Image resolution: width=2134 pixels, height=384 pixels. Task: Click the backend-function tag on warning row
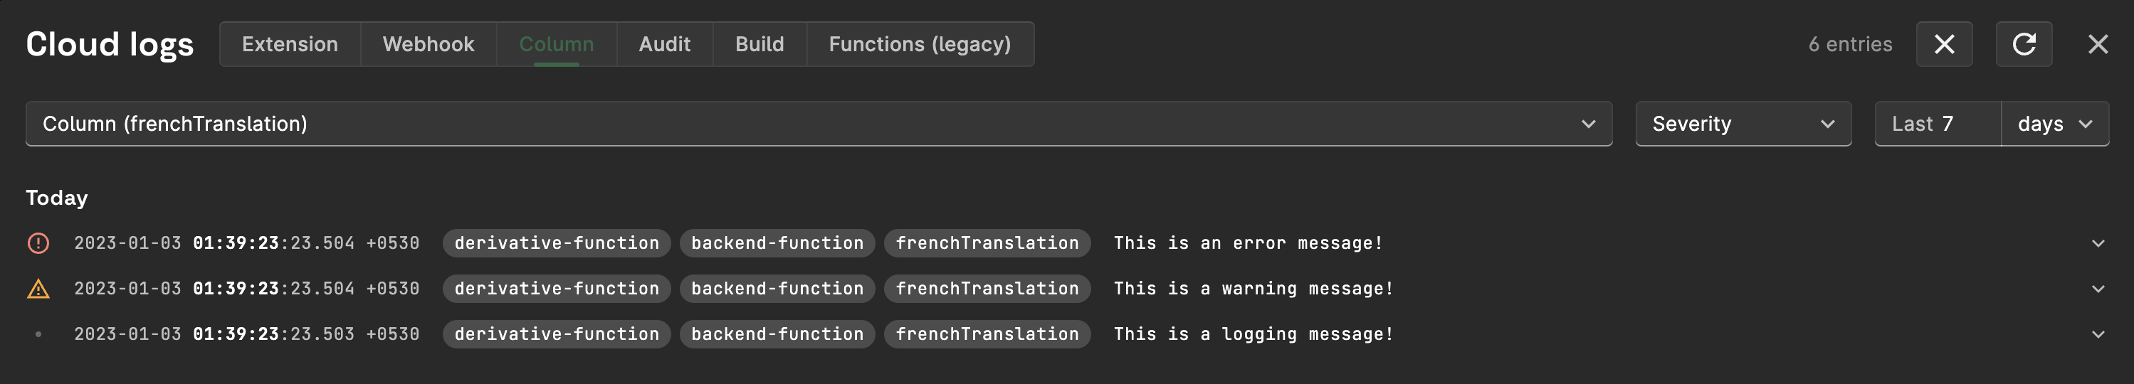[777, 289]
